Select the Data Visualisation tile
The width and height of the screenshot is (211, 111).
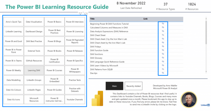click(34, 22)
